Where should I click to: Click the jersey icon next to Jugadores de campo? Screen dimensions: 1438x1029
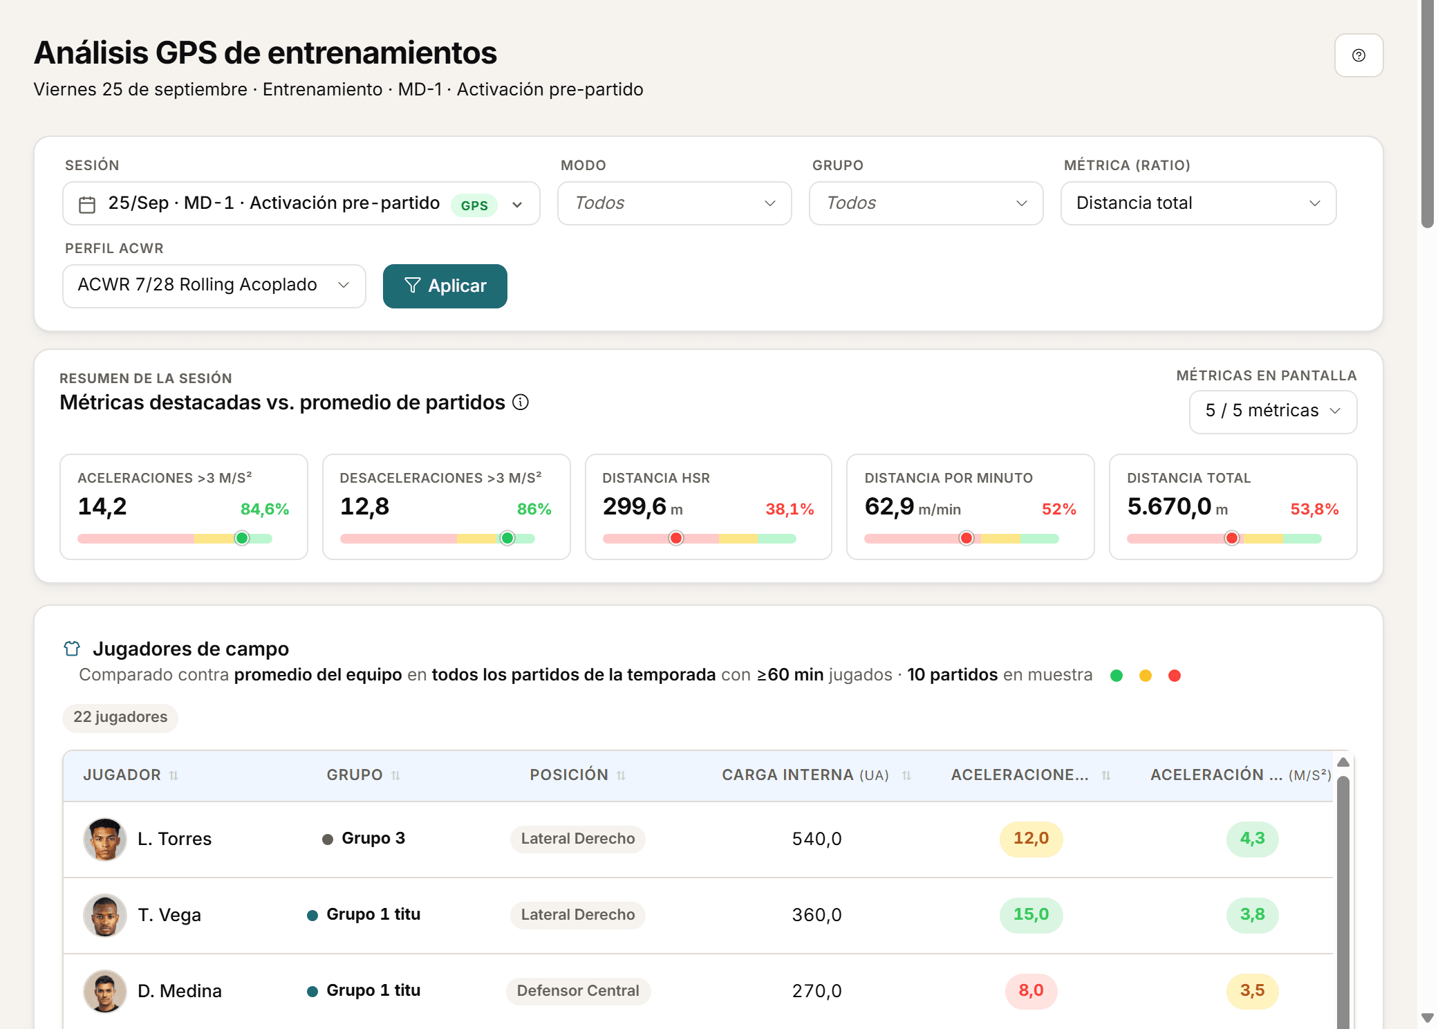72,649
